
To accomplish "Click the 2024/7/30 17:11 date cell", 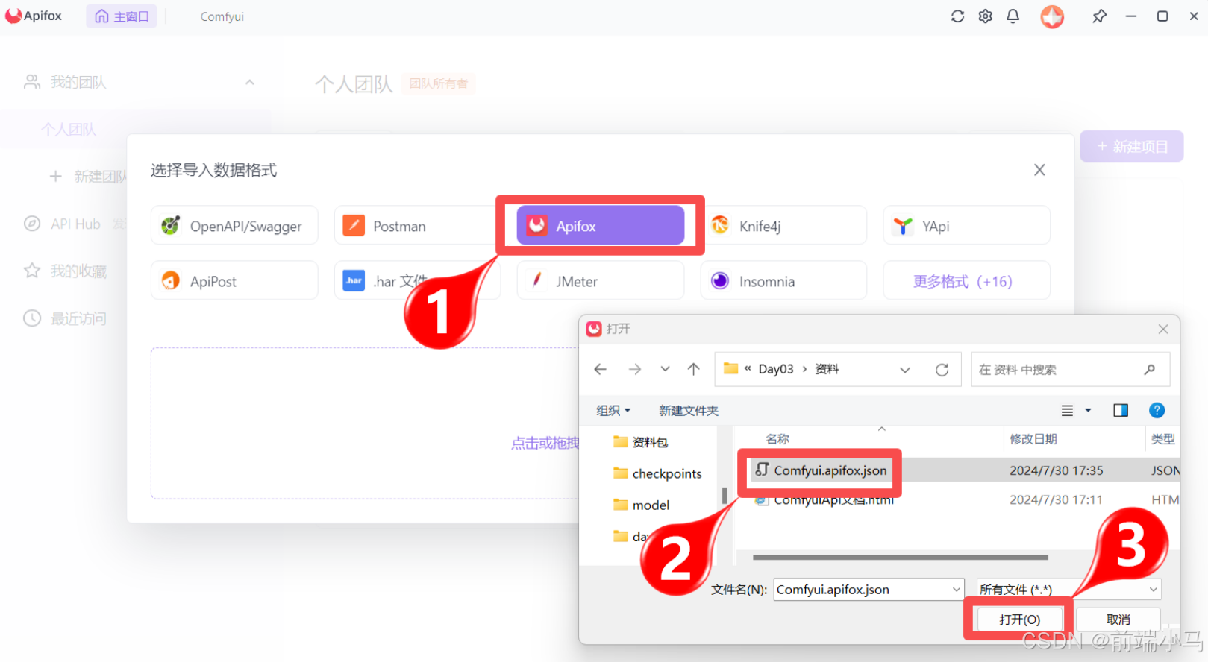I will tap(1056, 499).
